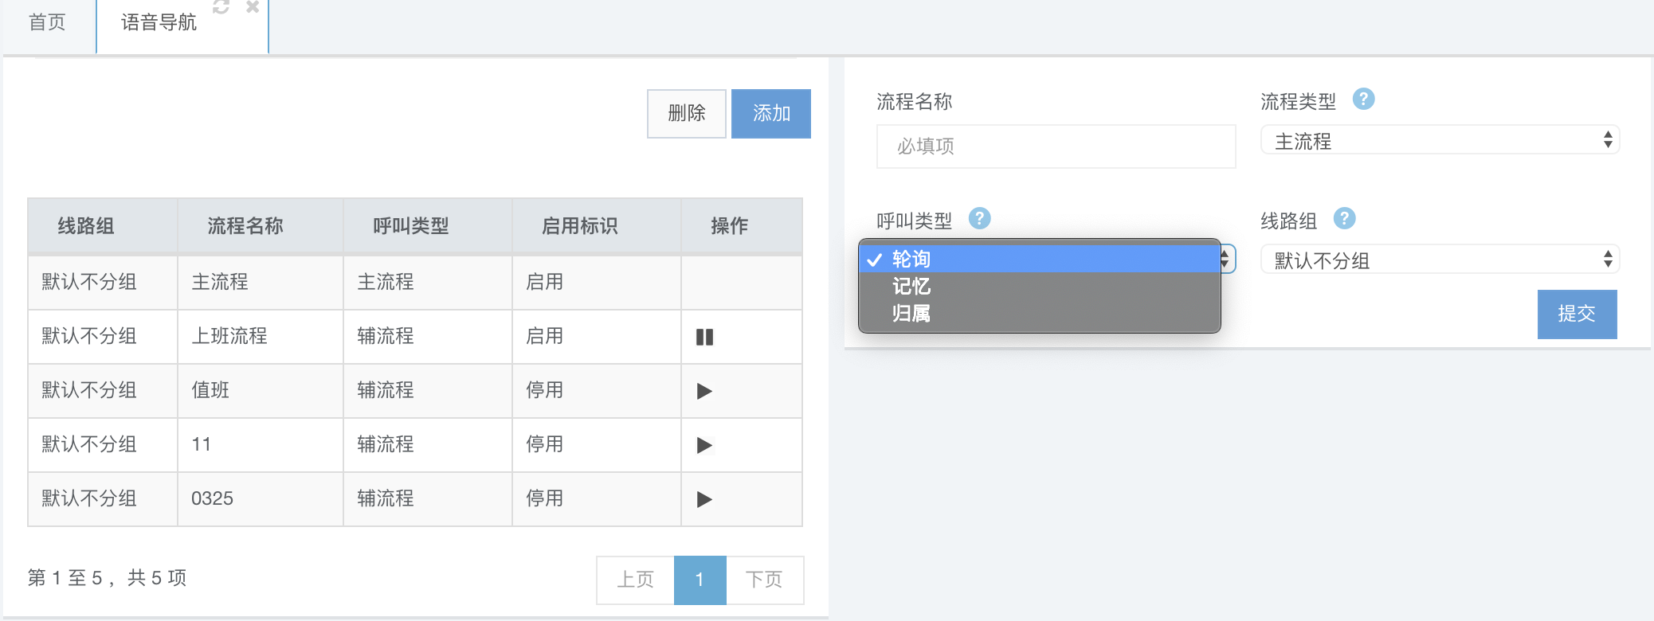The width and height of the screenshot is (1654, 621).
Task: Submit the form with 提交 button
Action: tap(1576, 314)
